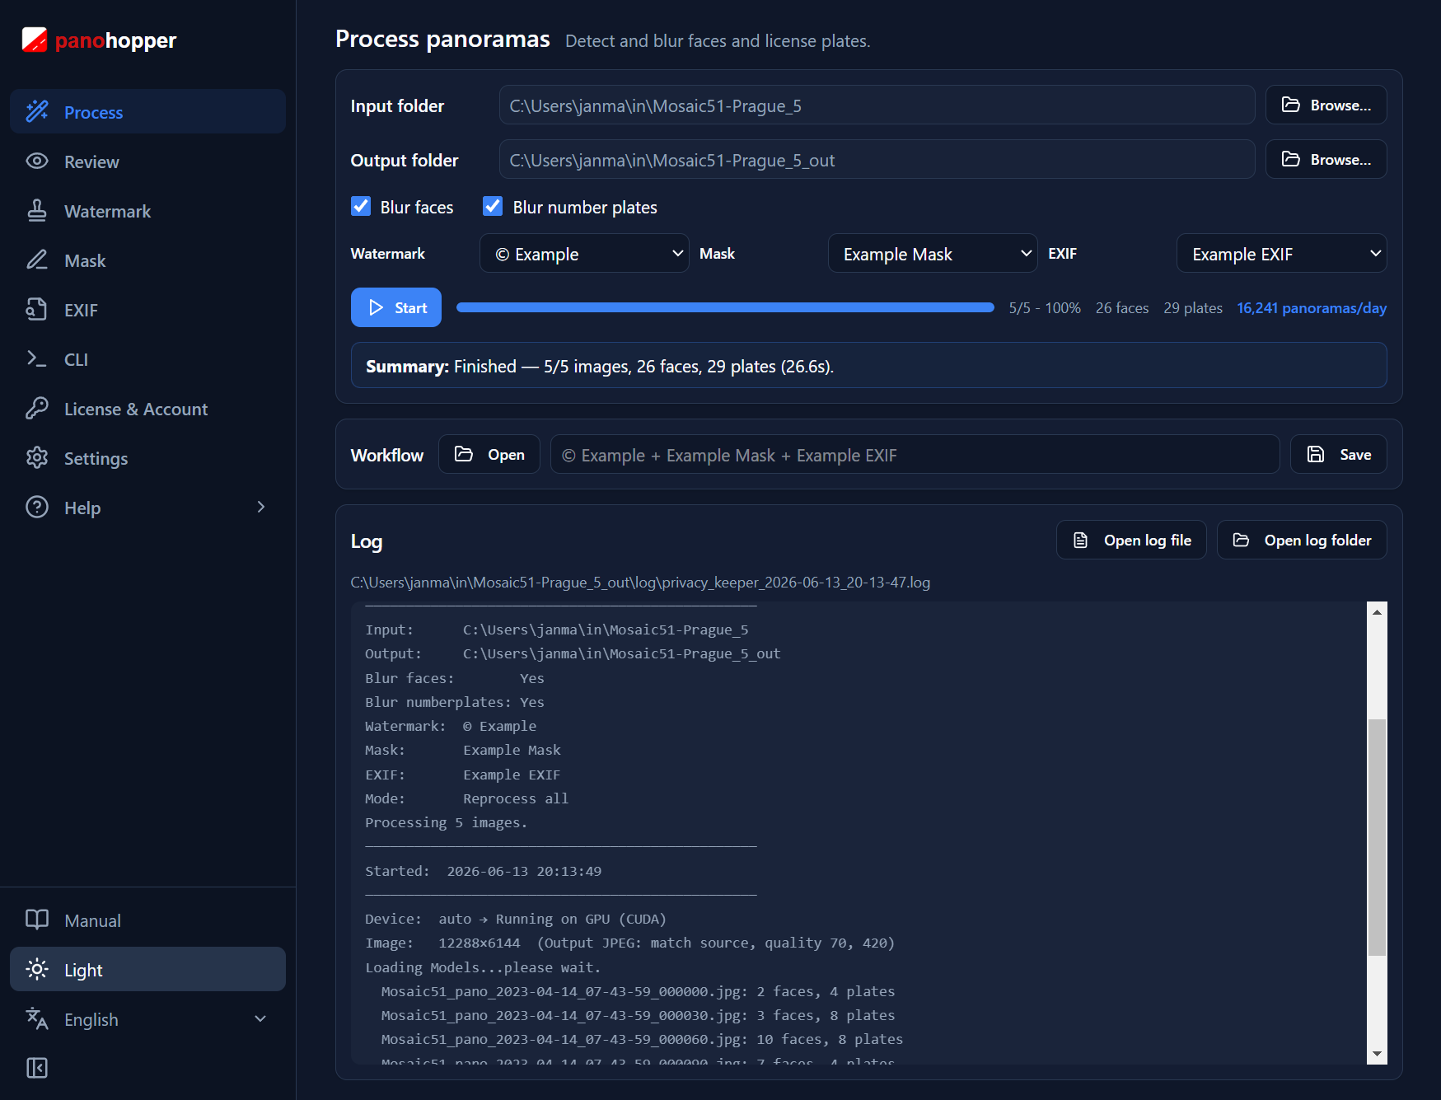This screenshot has width=1441, height=1100.
Task: Click the 16,241 panoramas/day link
Action: tap(1312, 307)
